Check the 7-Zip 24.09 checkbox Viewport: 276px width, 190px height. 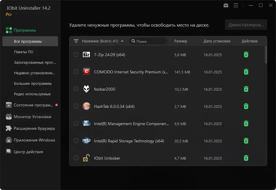[76, 55]
